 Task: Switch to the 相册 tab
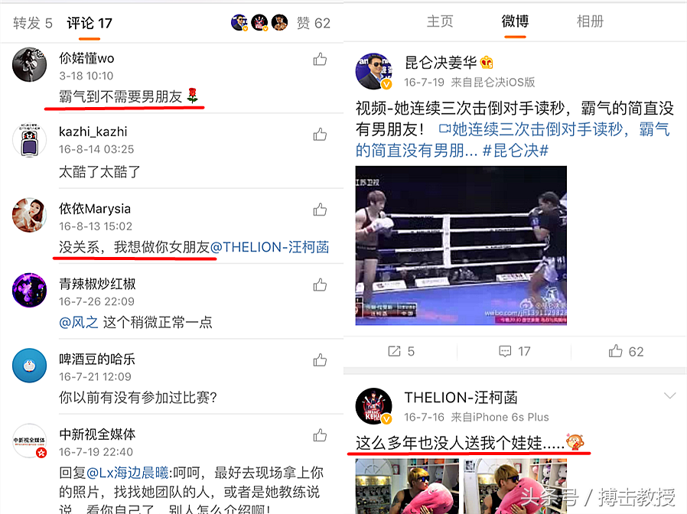pyautogui.click(x=590, y=21)
